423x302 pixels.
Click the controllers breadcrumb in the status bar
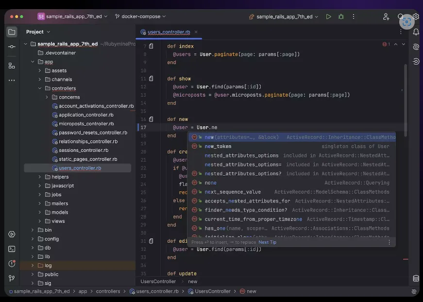pyautogui.click(x=108, y=291)
